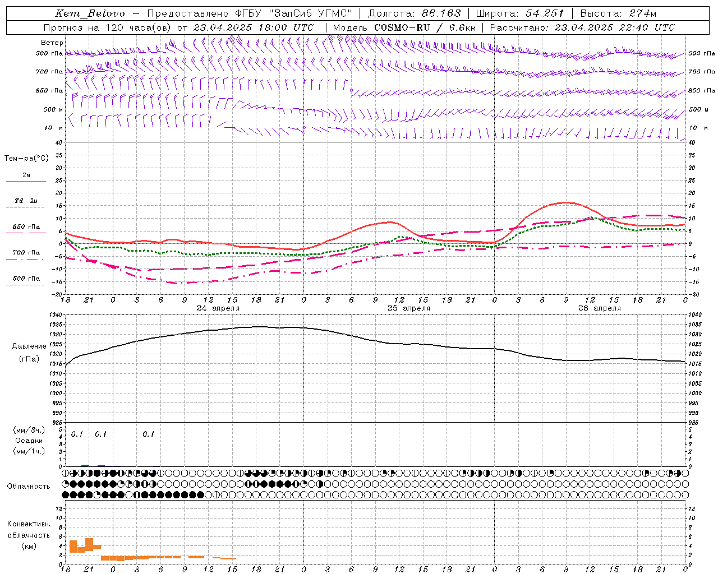Select the 25 апреля date marker
The height and width of the screenshot is (574, 718).
click(409, 308)
